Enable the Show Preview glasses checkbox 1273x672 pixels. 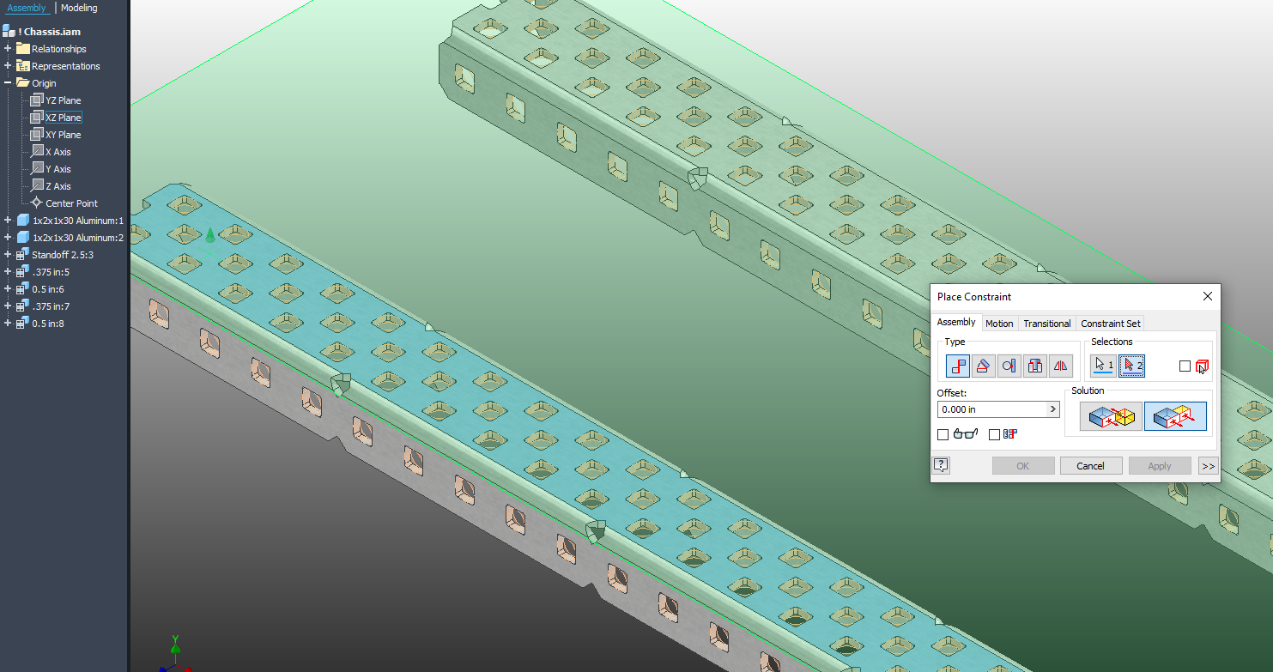coord(943,435)
